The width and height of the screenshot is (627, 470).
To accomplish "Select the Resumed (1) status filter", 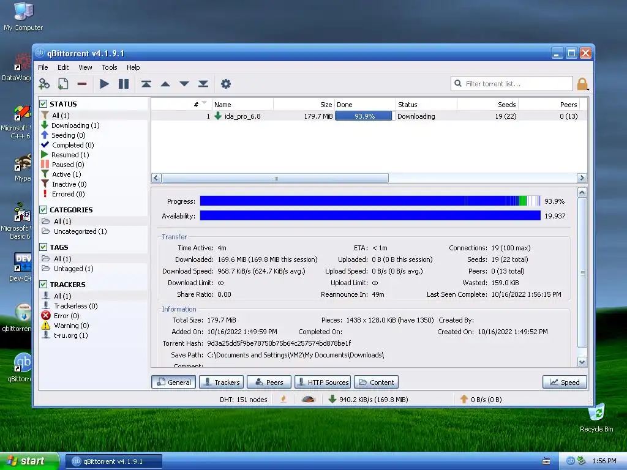I will pyautogui.click(x=70, y=155).
